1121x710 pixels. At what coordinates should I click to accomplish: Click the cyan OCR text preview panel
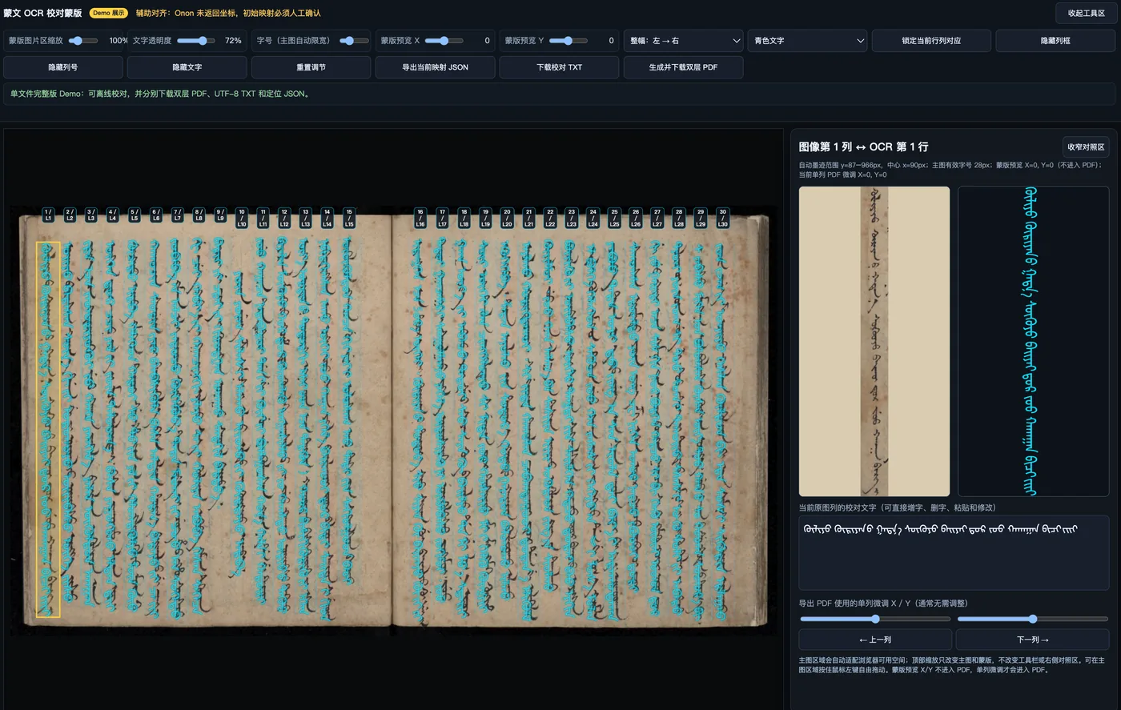(x=1033, y=342)
